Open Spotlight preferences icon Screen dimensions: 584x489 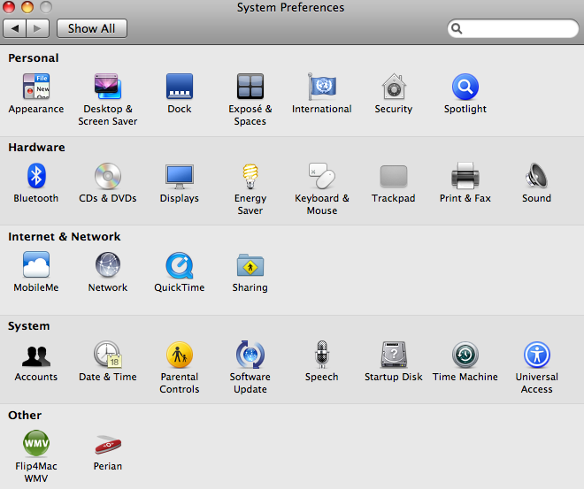[x=465, y=87]
